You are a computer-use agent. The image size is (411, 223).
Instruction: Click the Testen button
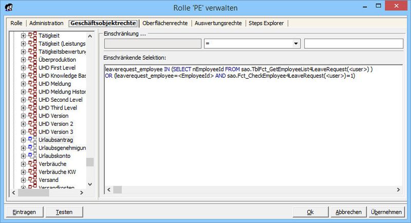coord(64,212)
